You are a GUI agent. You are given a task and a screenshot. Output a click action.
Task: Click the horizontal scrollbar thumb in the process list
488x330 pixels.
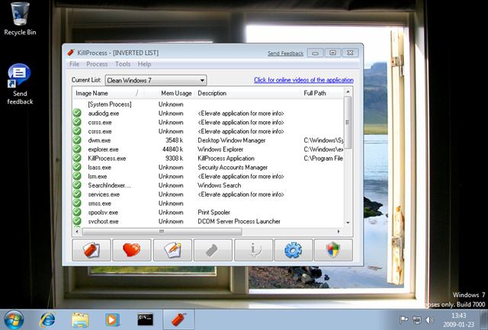coord(162,232)
